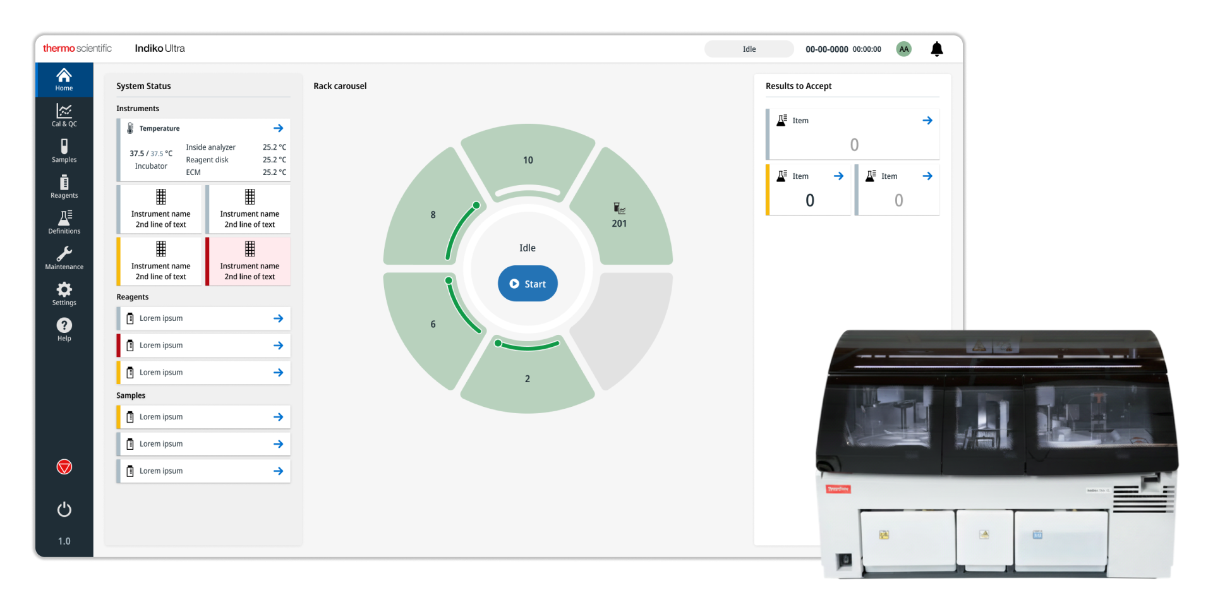
Task: Select rack position 2 on the carousel
Action: point(528,378)
